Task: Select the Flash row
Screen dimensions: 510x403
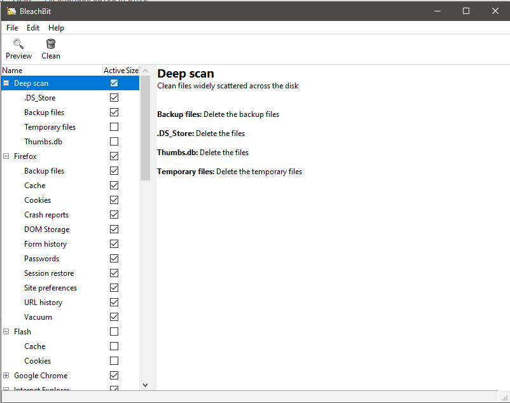Action: tap(70, 332)
